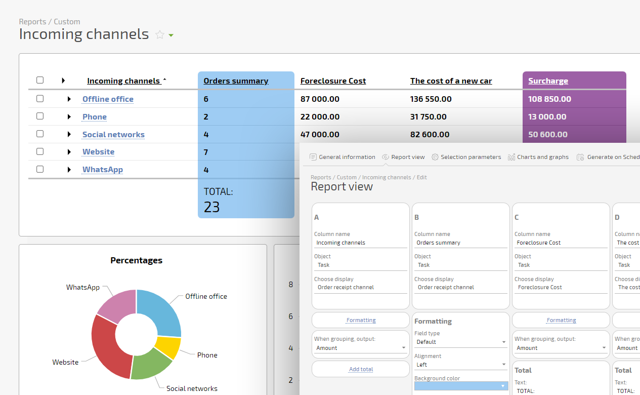
Task: Tick the select-all checkbox in table header
Action: point(40,80)
